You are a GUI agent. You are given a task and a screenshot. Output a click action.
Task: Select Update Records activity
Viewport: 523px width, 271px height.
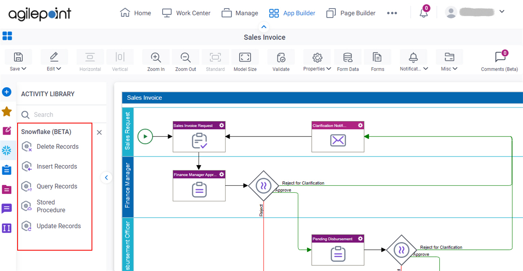[51, 226]
